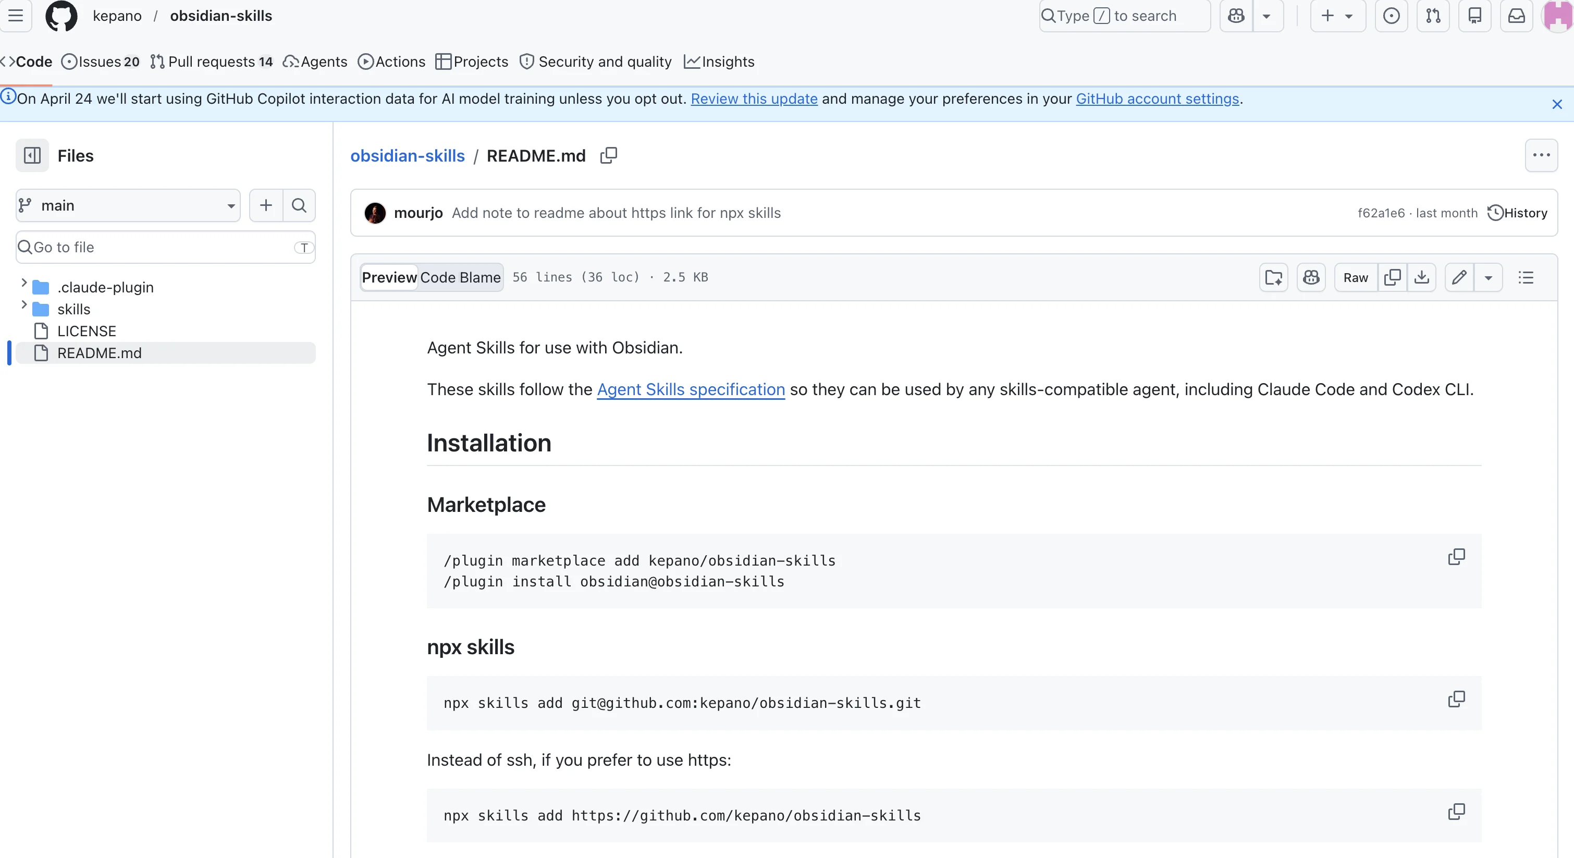The image size is (1574, 858).
Task: Collapse the Files side panel
Action: 32,156
